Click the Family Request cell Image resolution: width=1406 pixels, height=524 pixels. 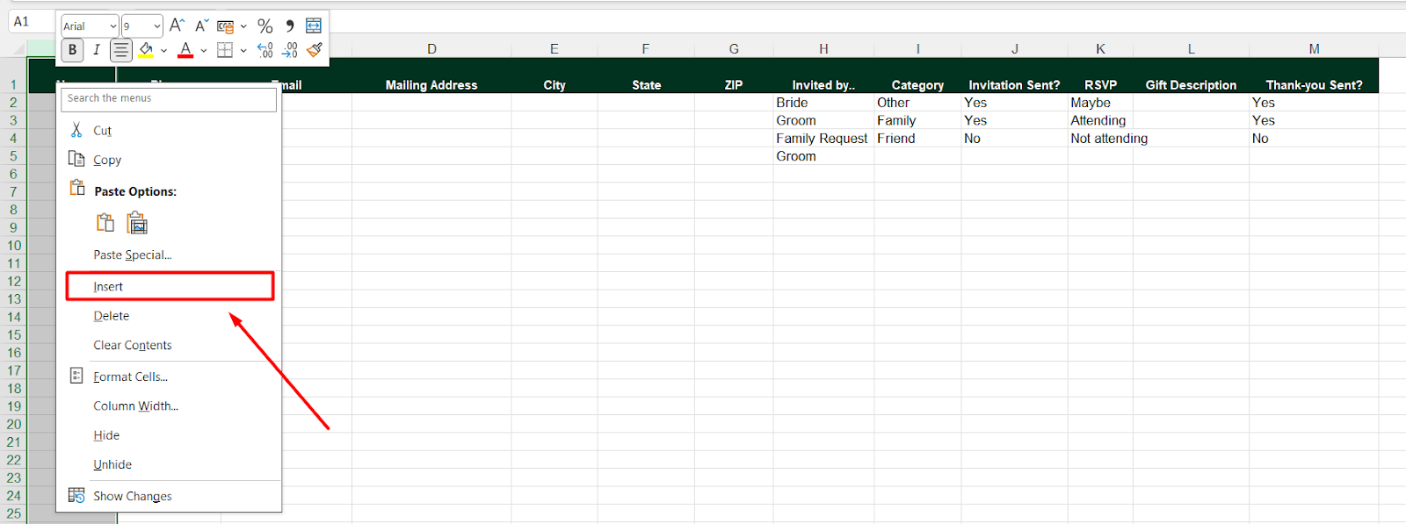point(823,139)
